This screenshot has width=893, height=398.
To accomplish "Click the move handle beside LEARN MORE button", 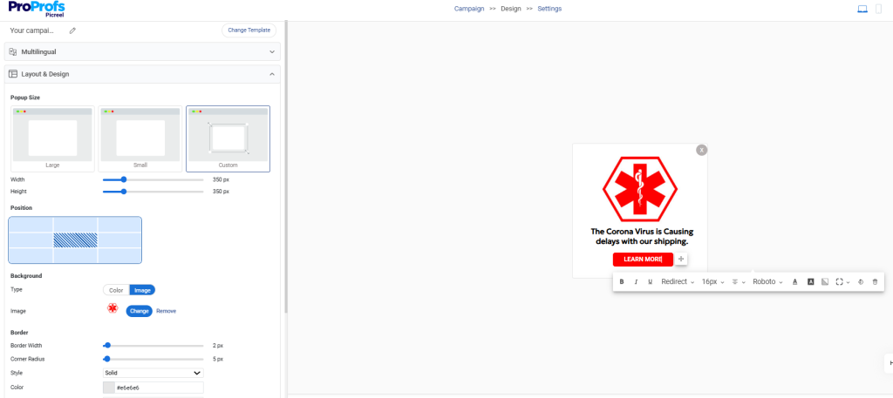I will coord(681,260).
